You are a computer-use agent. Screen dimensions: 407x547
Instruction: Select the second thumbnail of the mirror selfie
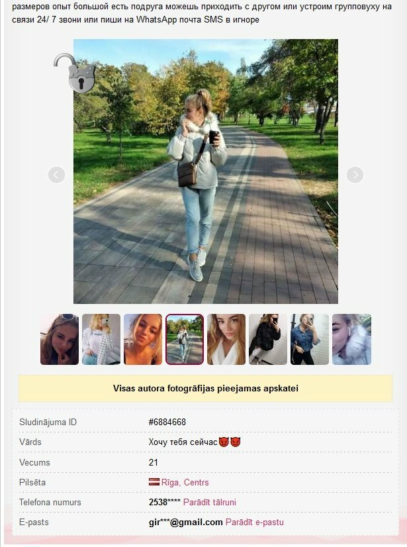tap(101, 340)
